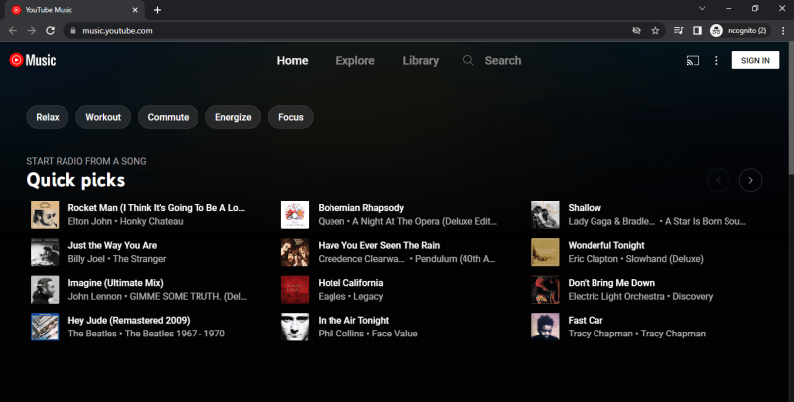The width and height of the screenshot is (794, 402).
Task: Click Have You Ever Seen The Rain thumbnail
Action: pos(295,252)
